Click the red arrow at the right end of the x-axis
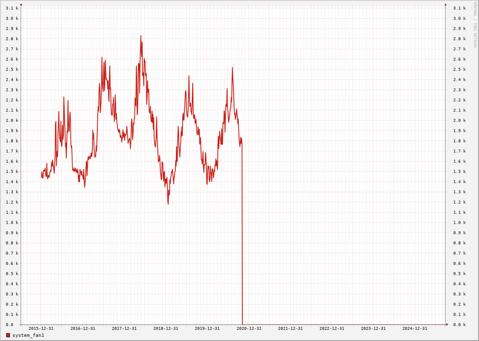479x341 pixels. [x=447, y=324]
